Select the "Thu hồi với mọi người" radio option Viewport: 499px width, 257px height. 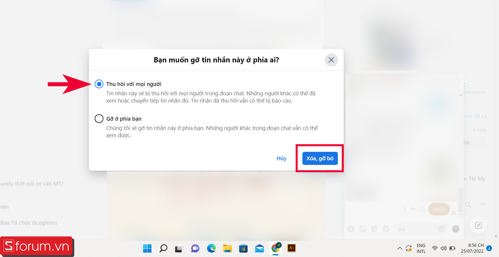tap(99, 84)
